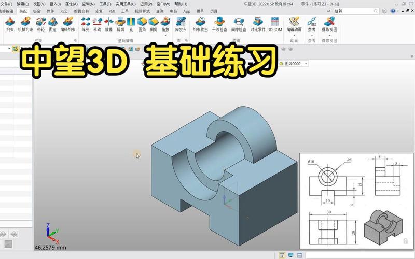Open the 3D BOM tool
Viewport: 415px width, 259px height.
click(x=275, y=24)
